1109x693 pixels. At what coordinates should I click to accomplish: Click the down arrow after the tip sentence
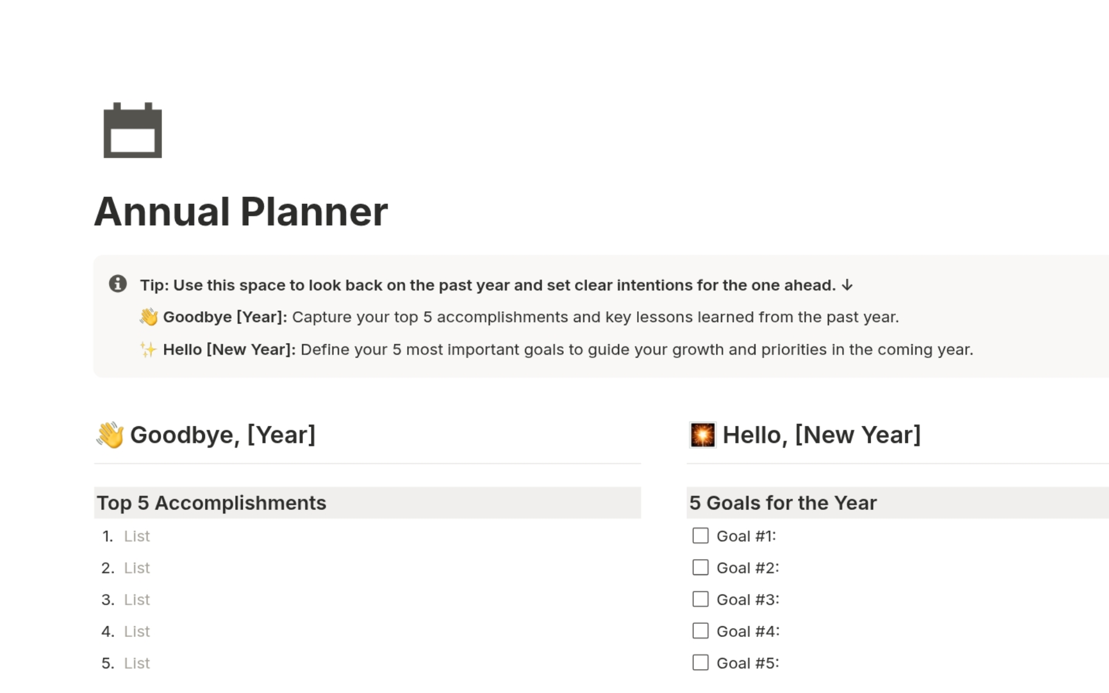tap(847, 285)
